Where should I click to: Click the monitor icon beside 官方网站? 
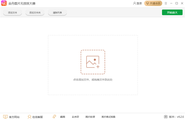(x=5, y=117)
